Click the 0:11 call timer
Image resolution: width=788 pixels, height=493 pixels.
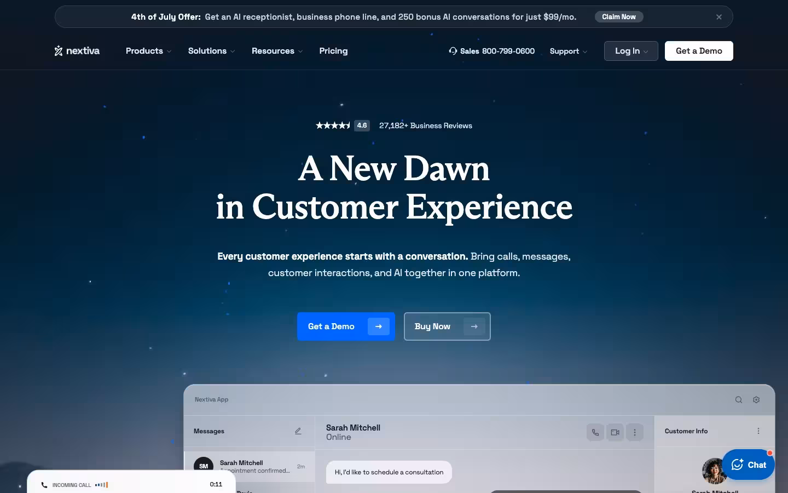(x=216, y=484)
